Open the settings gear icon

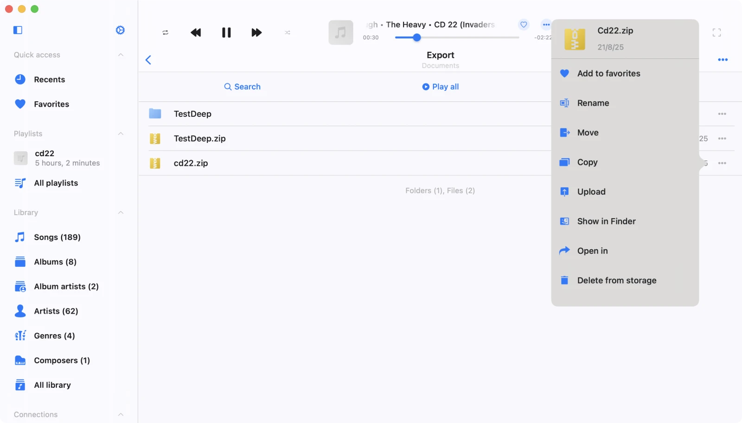120,30
